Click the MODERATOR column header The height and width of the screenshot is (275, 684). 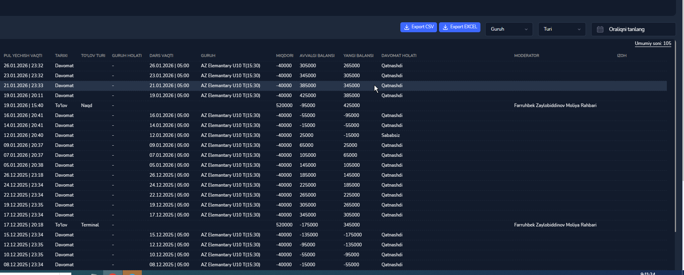pos(527,56)
